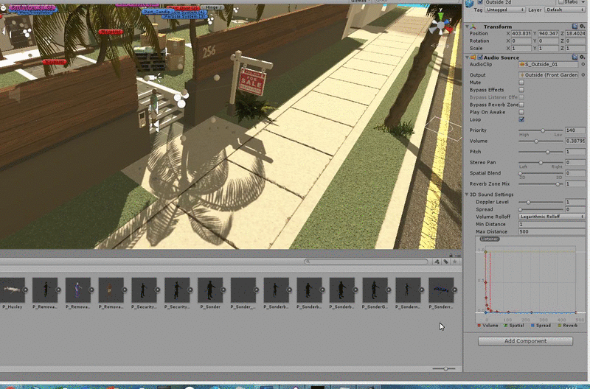Disable the Loop checkbox
The image size is (590, 389).
(521, 119)
